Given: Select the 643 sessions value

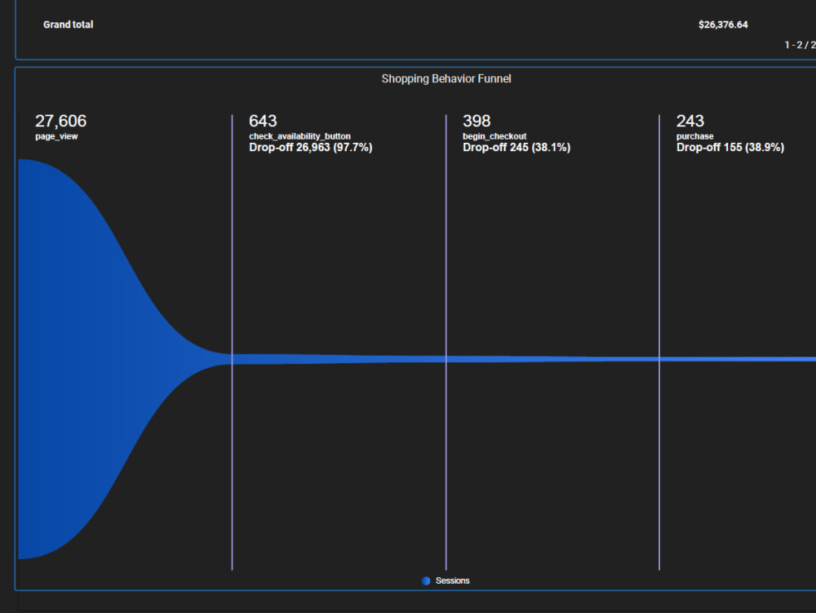Looking at the screenshot, I should tap(263, 121).
